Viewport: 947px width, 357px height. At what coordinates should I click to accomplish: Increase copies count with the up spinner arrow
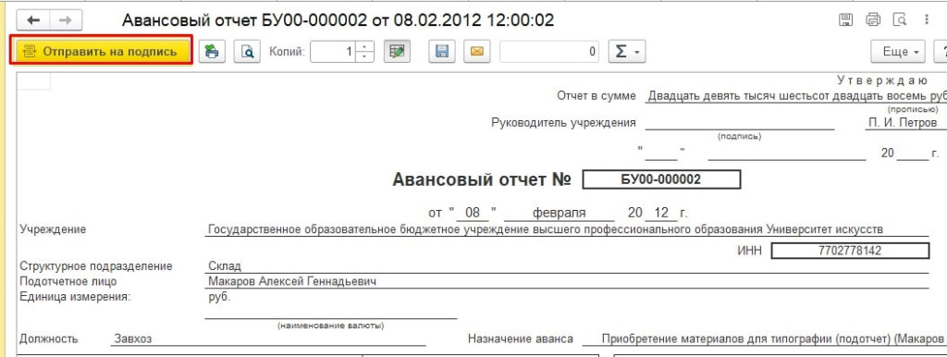click(364, 47)
